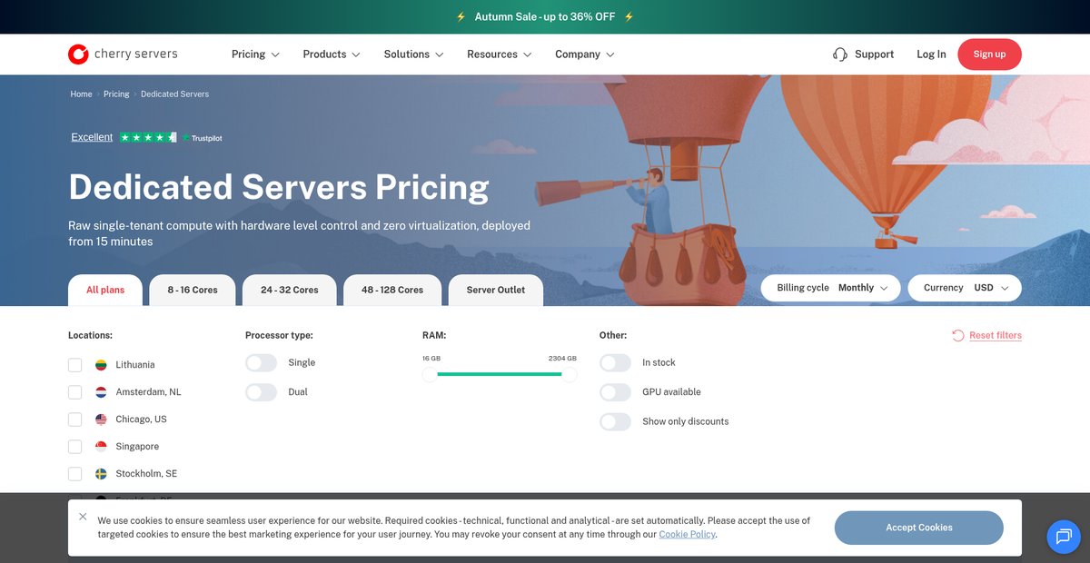1090x563 pixels.
Task: Select the 8 - 16 Cores tab
Action: 193,291
